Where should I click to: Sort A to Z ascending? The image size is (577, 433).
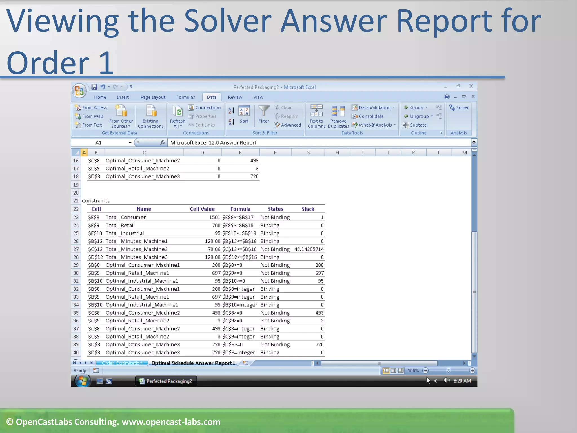pos(231,111)
